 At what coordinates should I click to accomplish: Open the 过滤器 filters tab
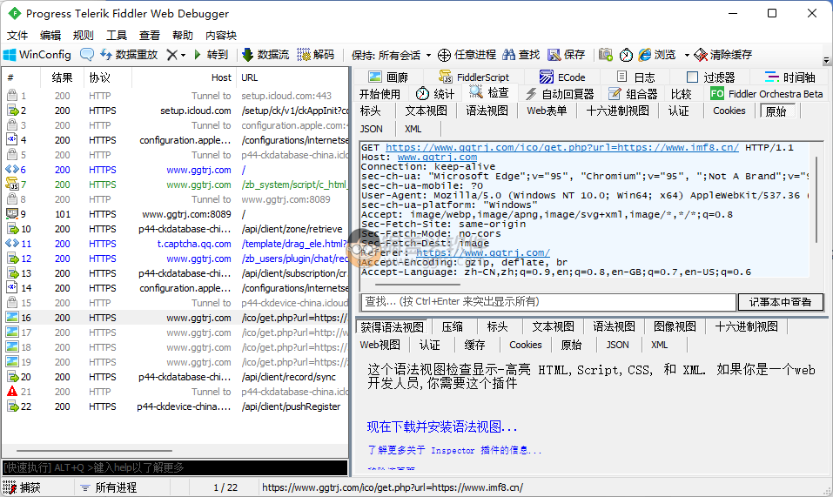point(710,77)
